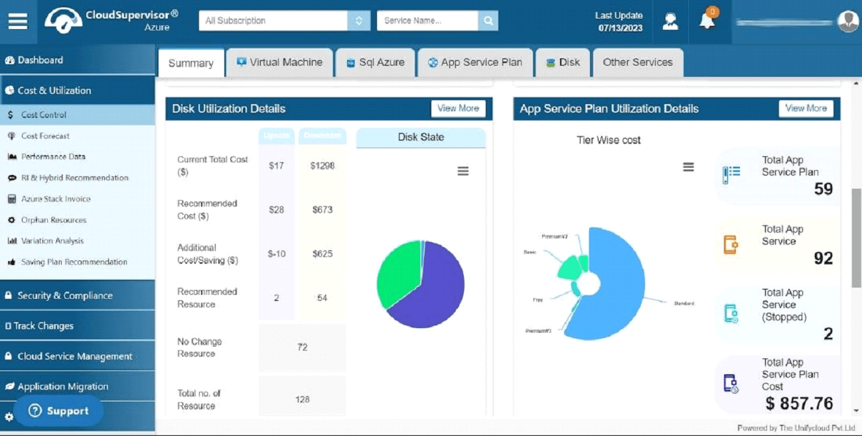Open Tier Wise cost chart menu icon
This screenshot has height=436, width=862.
(x=689, y=167)
